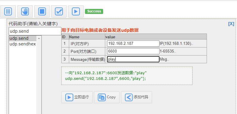Screen dimensions: 237x114
Task: Select udp.sendhex in the keyword list
Action: 23,44
